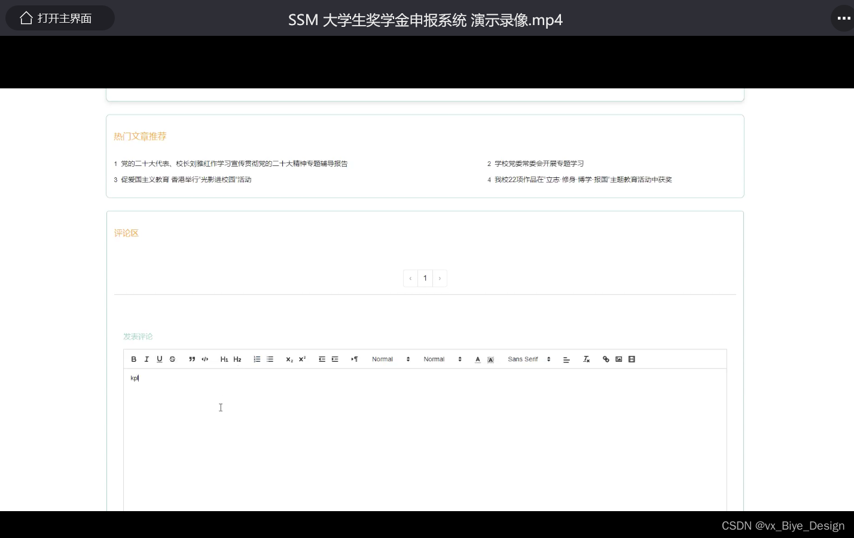Open the text alignment options
Viewport: 854px width, 538px height.
click(x=566, y=359)
